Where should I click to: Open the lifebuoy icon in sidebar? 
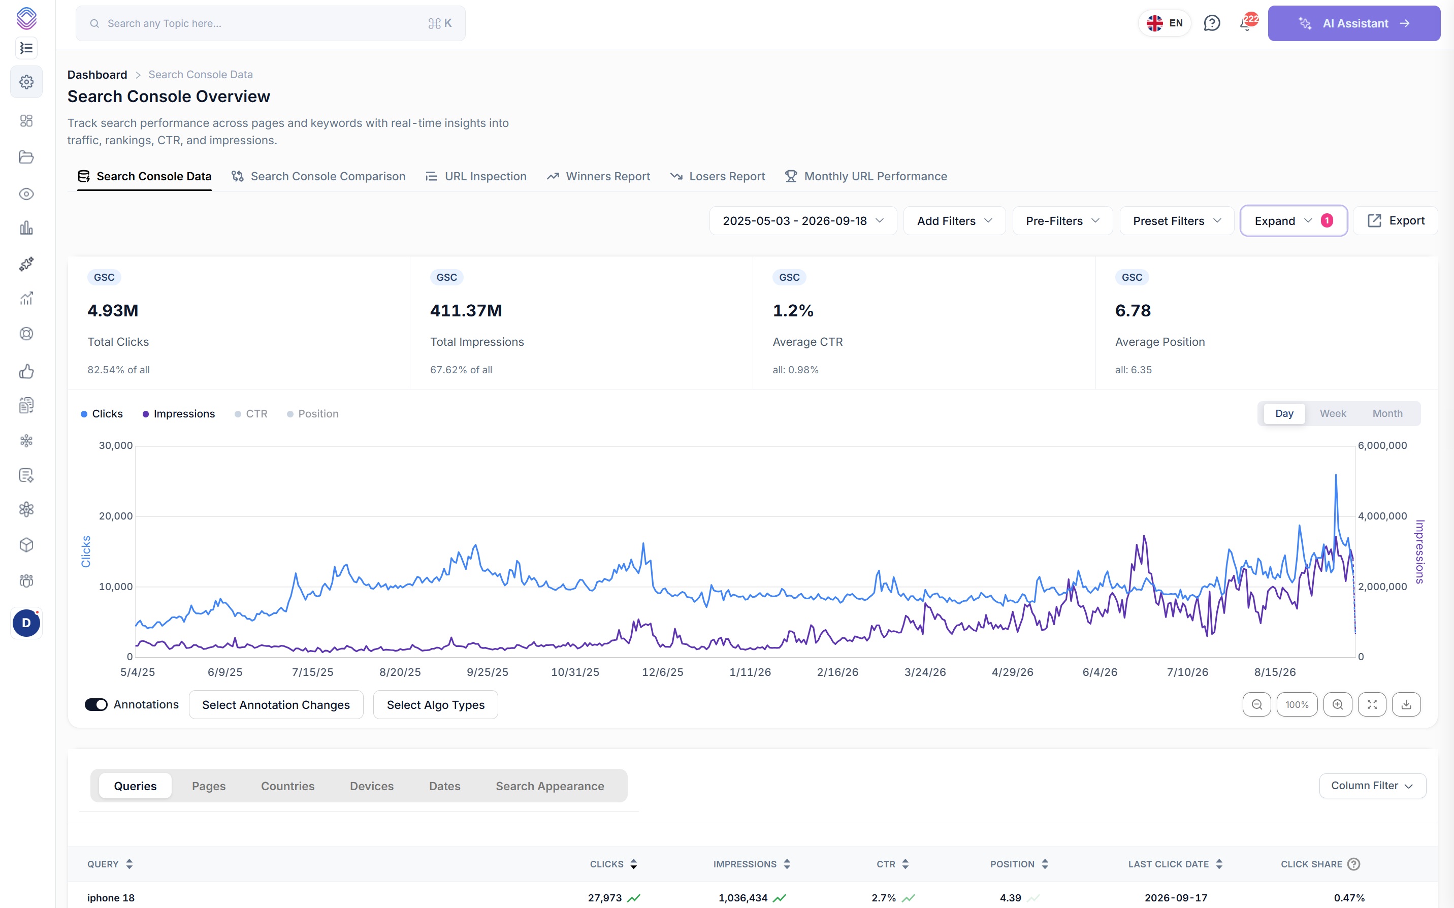tap(26, 334)
